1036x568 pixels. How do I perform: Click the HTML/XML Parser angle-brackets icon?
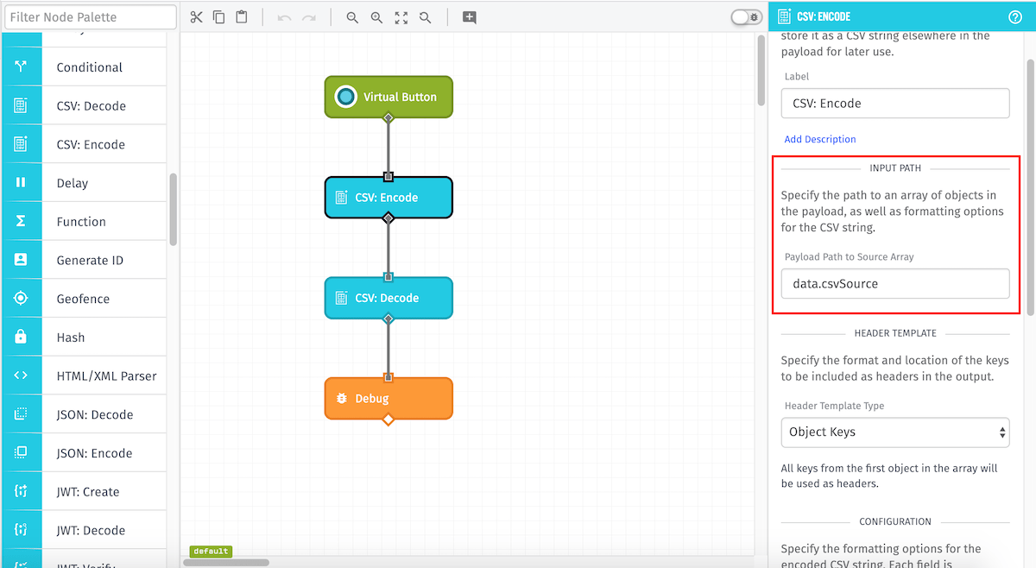pos(22,375)
